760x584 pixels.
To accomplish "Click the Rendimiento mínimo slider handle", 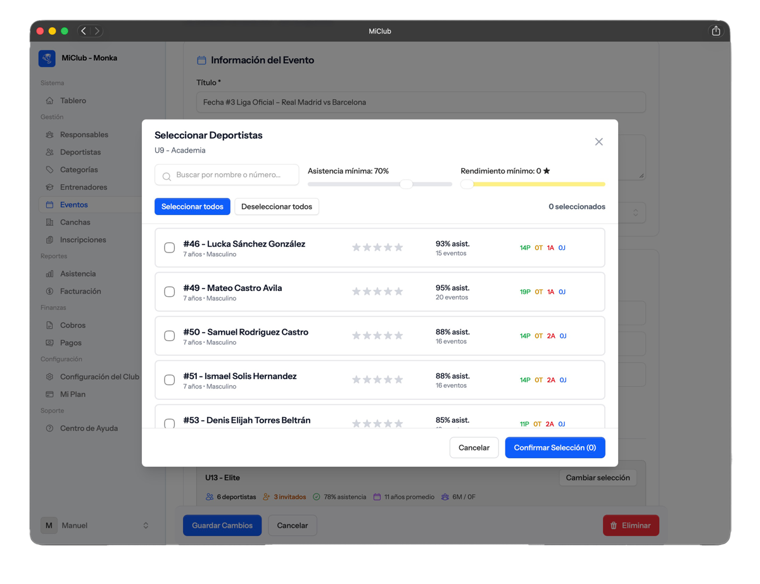I will [467, 184].
